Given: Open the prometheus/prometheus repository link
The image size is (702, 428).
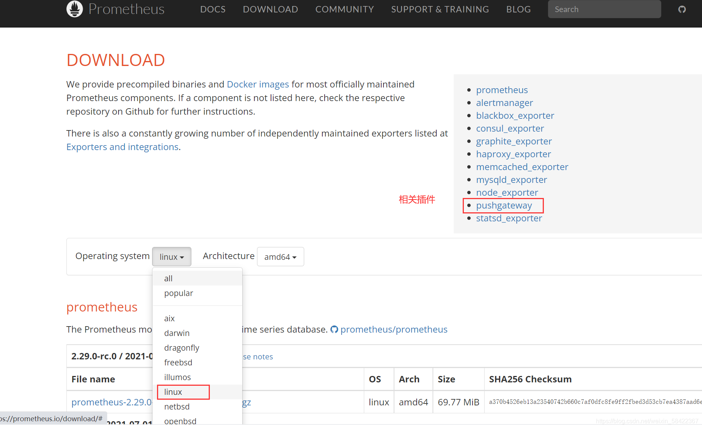Looking at the screenshot, I should pos(394,330).
